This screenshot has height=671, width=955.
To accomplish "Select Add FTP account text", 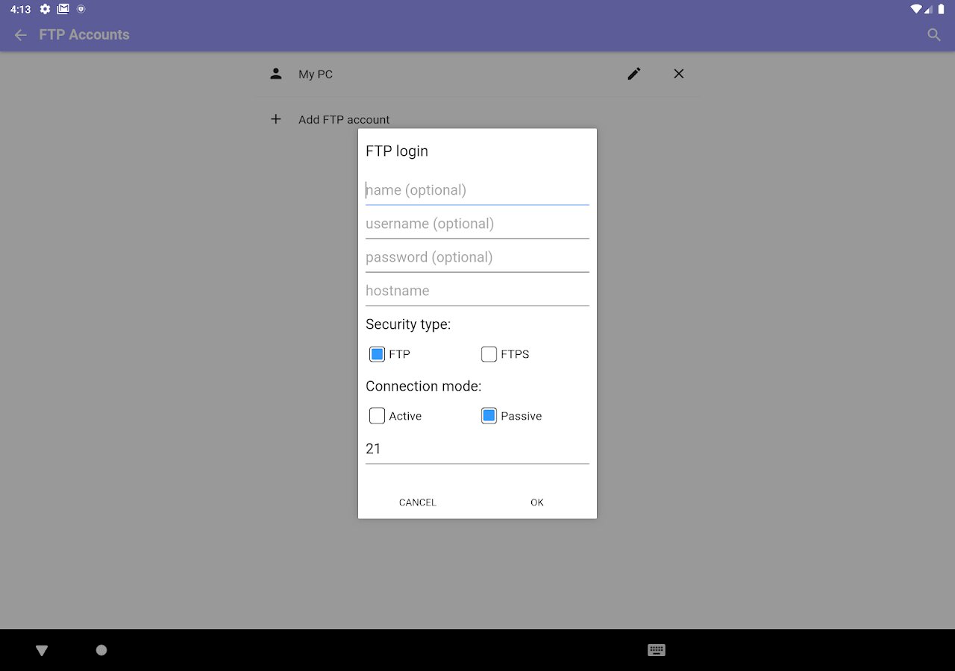I will [x=344, y=119].
